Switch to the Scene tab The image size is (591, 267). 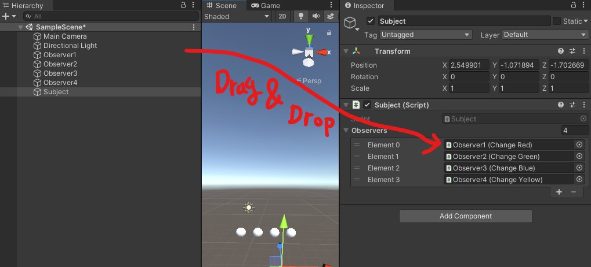pos(222,5)
